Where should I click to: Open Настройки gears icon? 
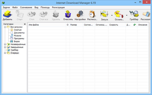tap(80, 14)
